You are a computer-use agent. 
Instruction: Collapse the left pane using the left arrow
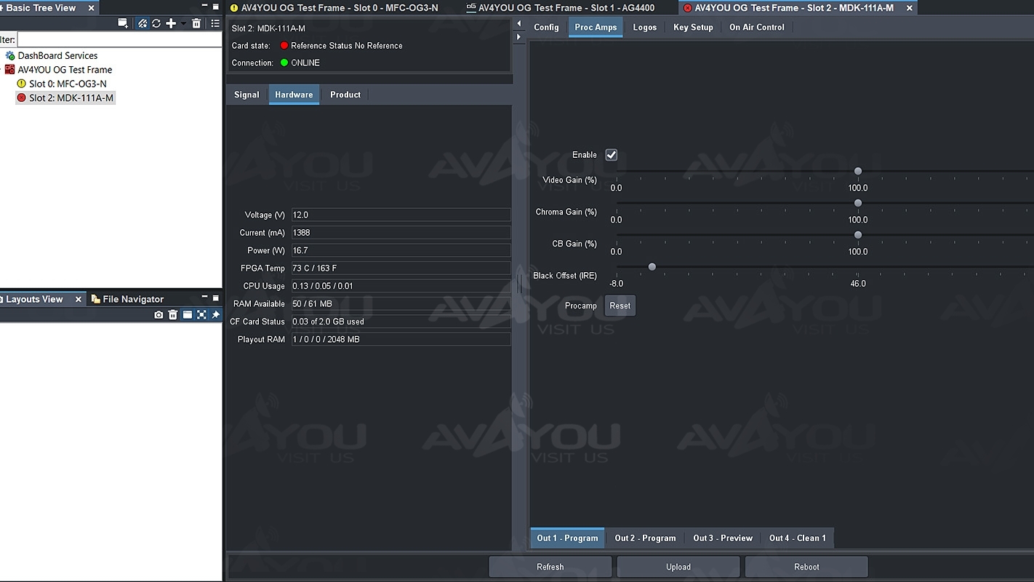pyautogui.click(x=519, y=24)
